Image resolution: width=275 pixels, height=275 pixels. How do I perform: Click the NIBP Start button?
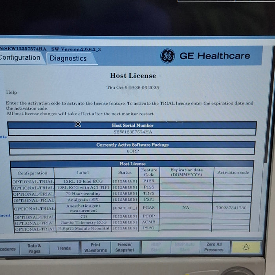tap(156, 247)
